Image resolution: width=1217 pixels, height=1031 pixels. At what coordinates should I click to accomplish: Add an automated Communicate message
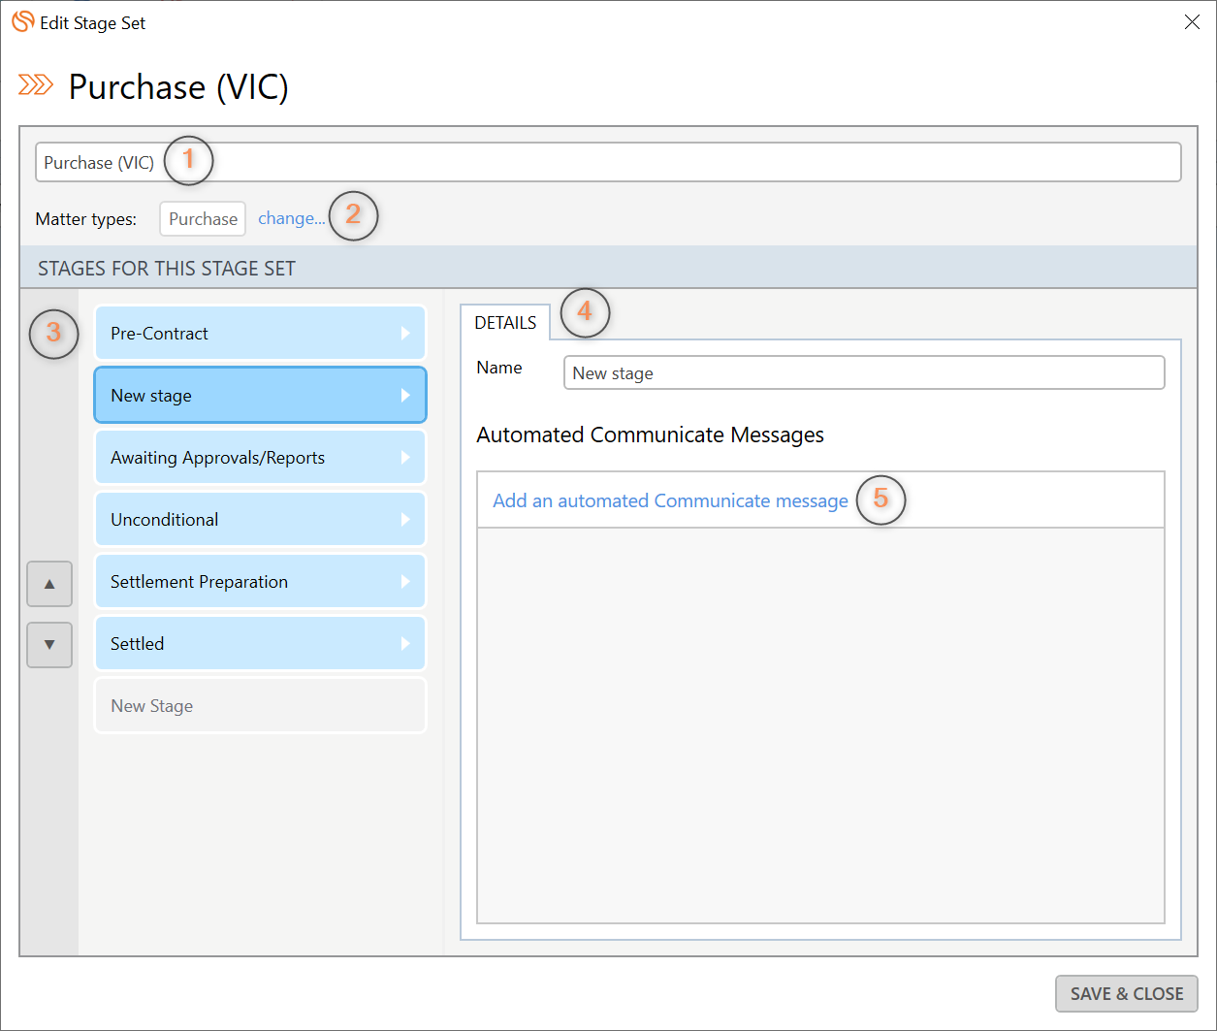click(670, 500)
